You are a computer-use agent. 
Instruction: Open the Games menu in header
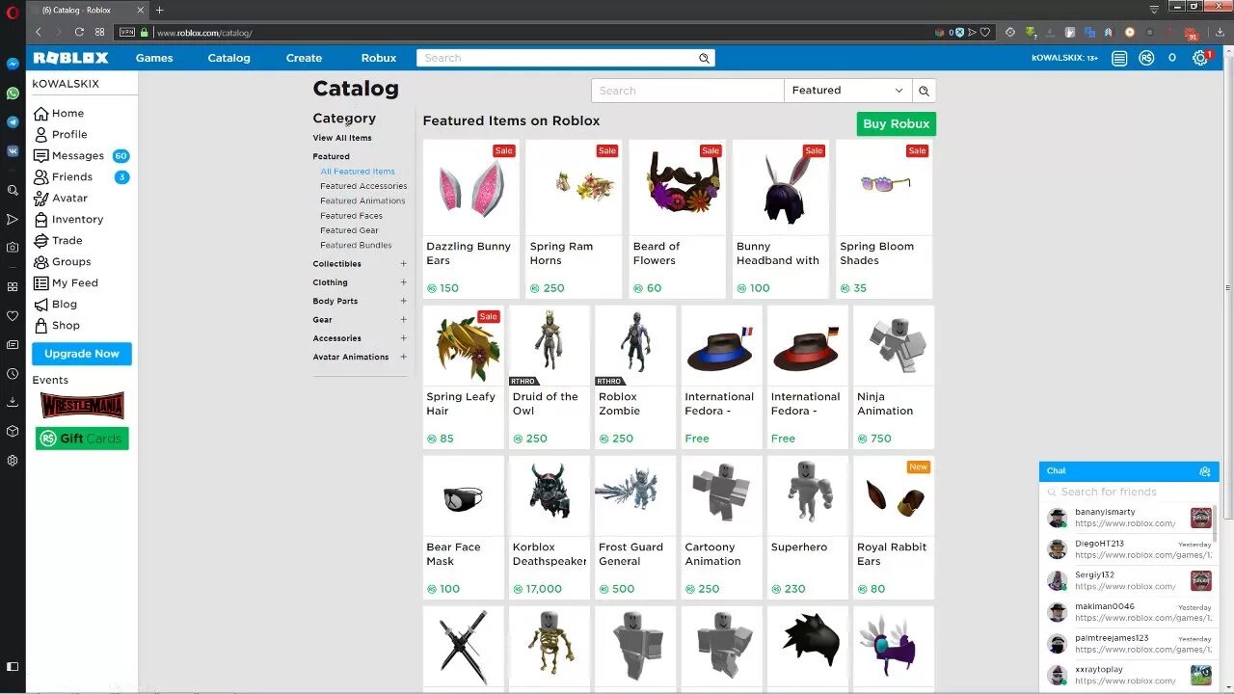154,58
